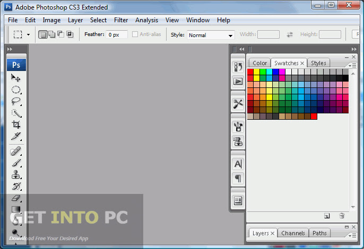This screenshot has width=364, height=249.
Task: Open the Image menu
Action: pos(51,20)
